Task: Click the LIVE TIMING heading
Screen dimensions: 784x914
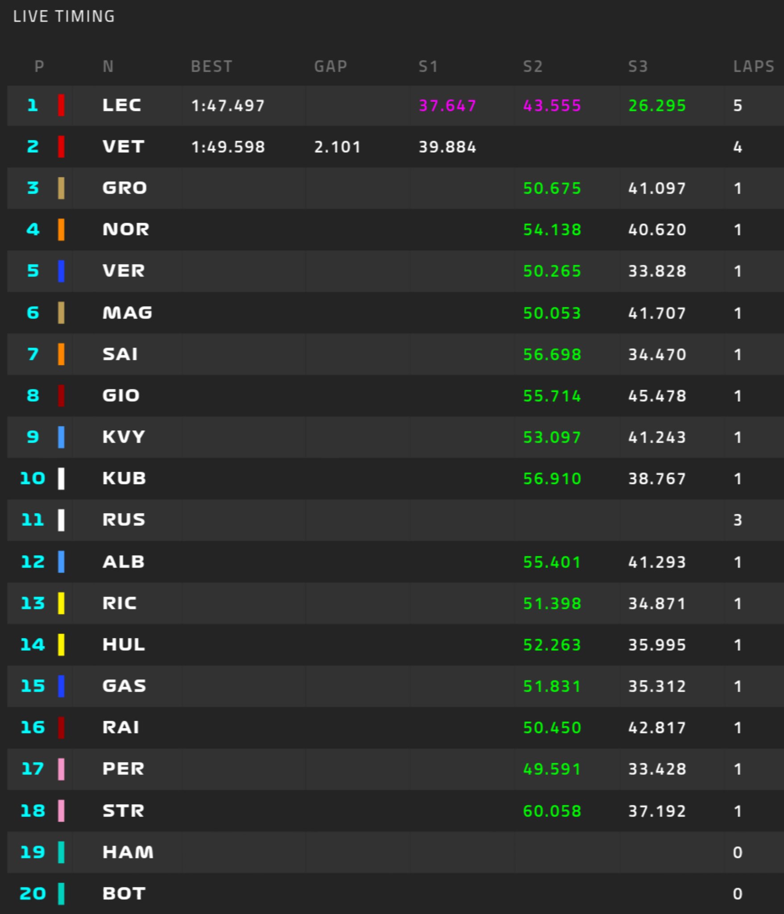Action: pyautogui.click(x=64, y=17)
